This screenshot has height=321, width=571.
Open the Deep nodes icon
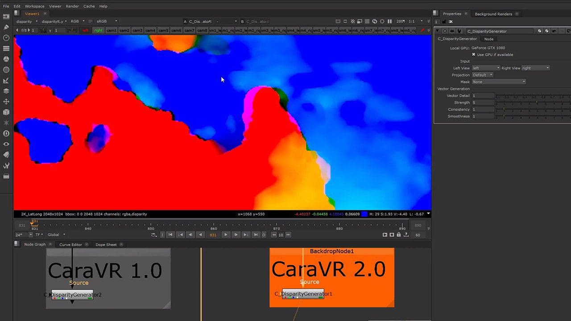pos(6,133)
